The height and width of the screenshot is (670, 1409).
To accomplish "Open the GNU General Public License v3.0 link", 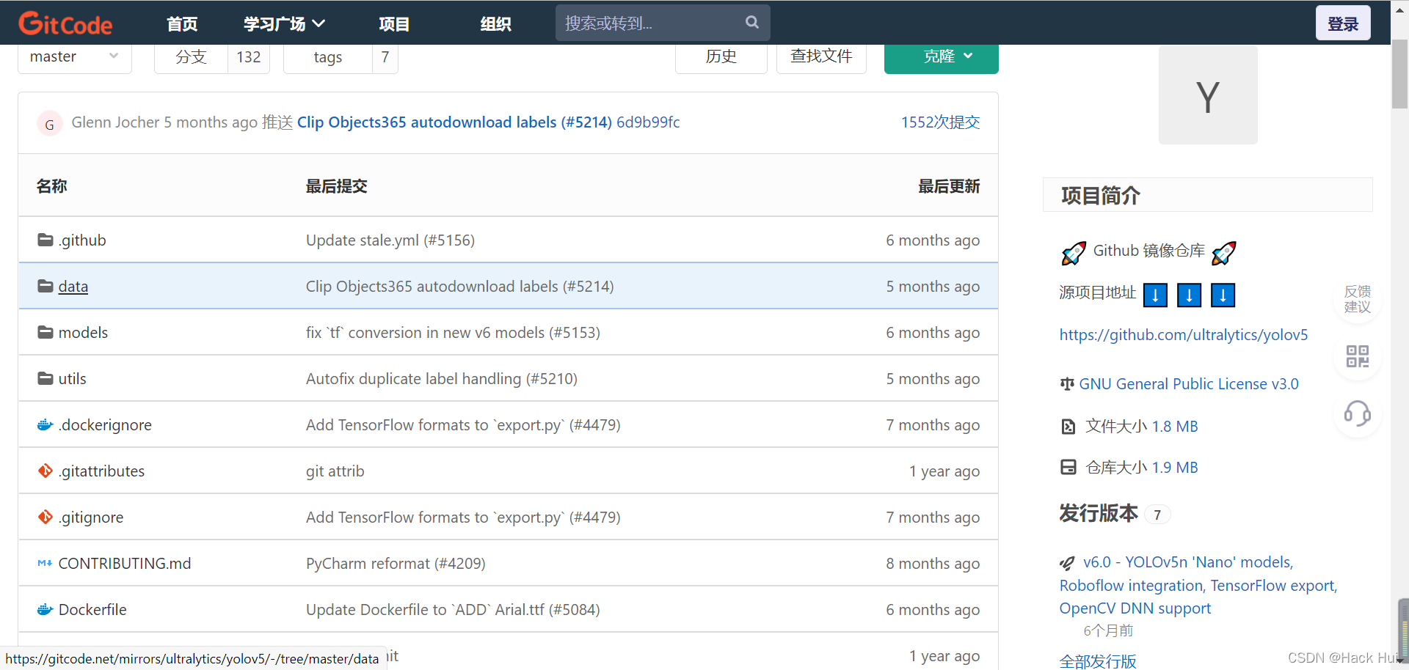I will pos(1189,383).
